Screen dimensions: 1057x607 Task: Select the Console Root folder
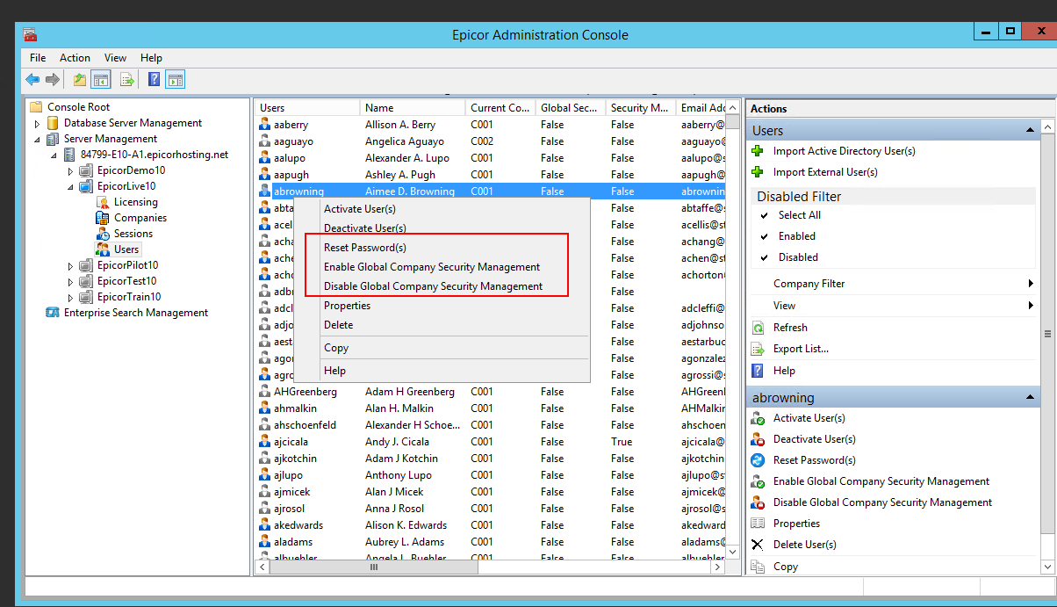[79, 107]
